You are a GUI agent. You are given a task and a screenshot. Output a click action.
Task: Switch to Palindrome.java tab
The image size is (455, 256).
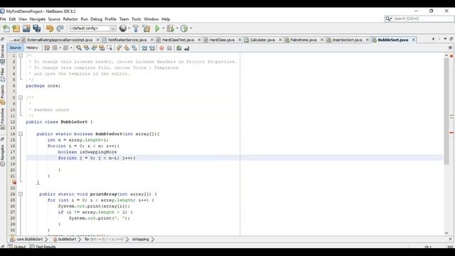tap(304, 40)
